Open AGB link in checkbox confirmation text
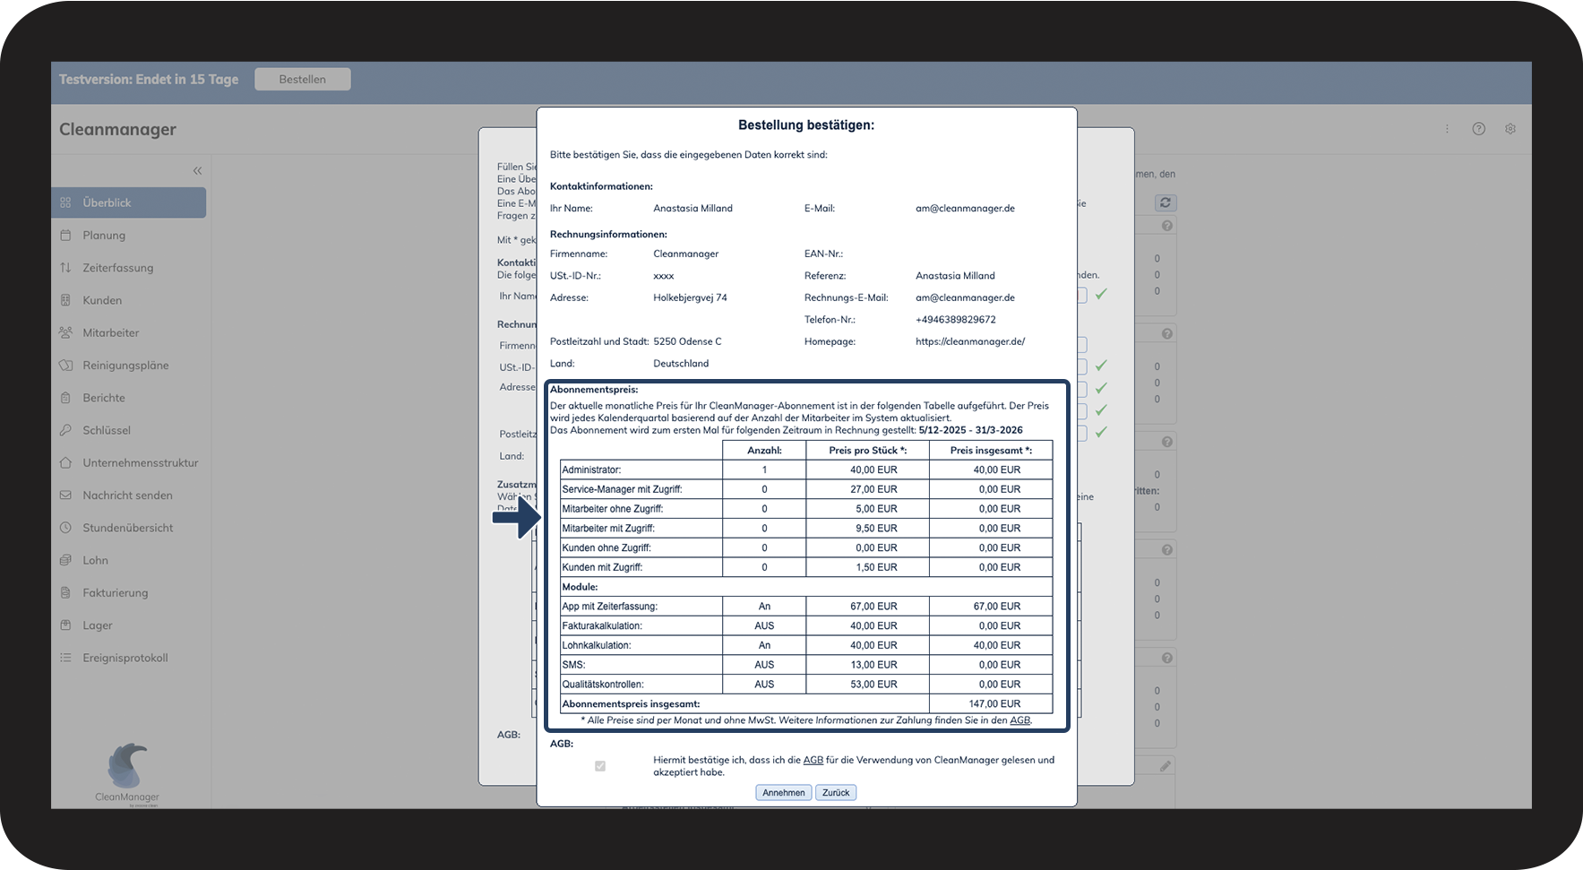 [813, 760]
